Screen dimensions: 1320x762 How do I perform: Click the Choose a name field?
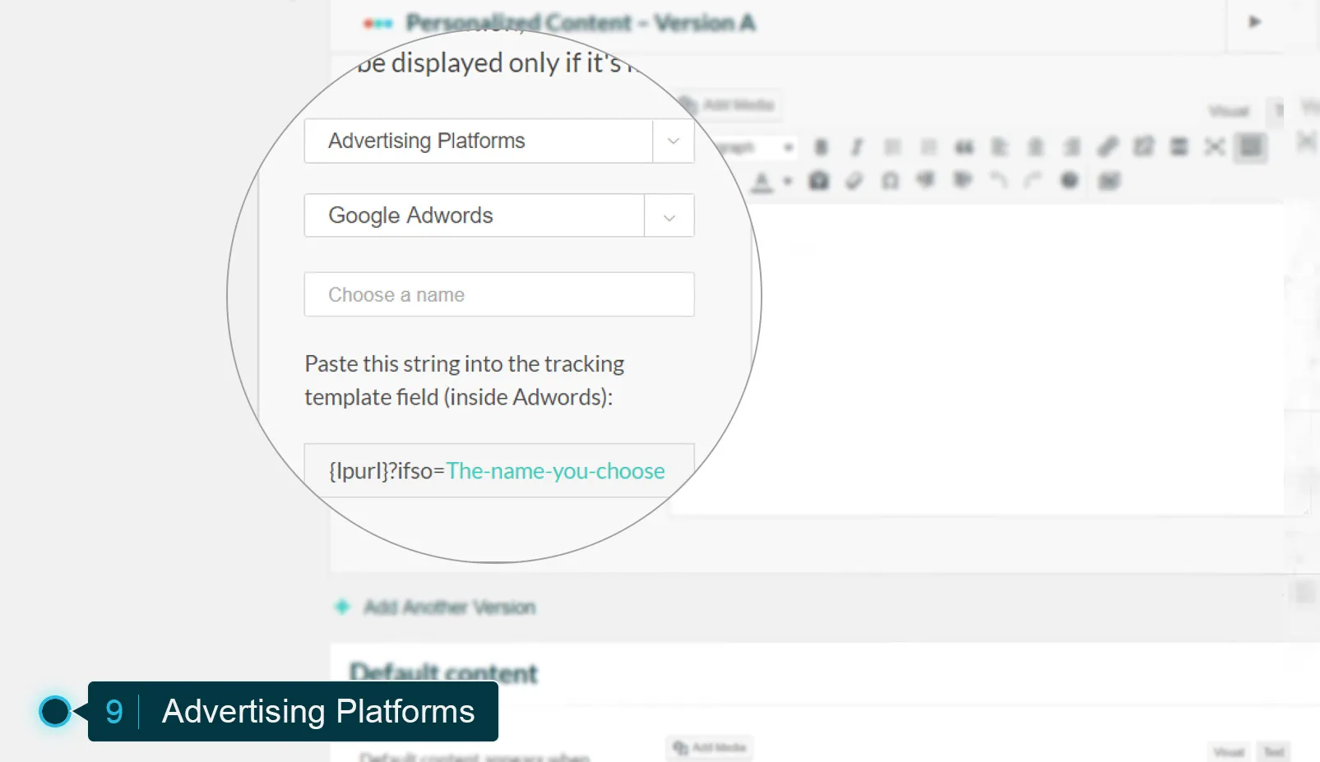[x=498, y=294]
